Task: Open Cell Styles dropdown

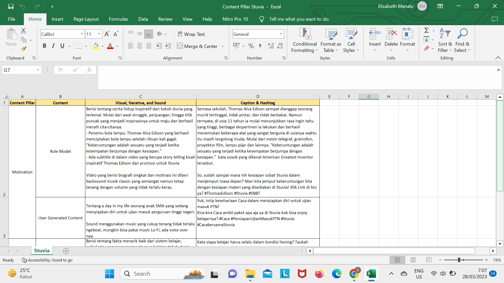Action: tap(351, 40)
